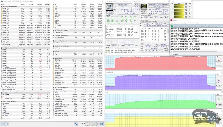The image size is (223, 127).
Task: Open the Test menu in Prime95
Action: pos(171,23)
